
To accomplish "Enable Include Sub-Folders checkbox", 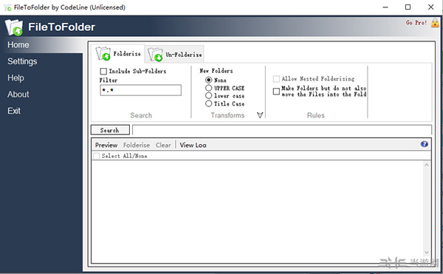I will tap(103, 71).
